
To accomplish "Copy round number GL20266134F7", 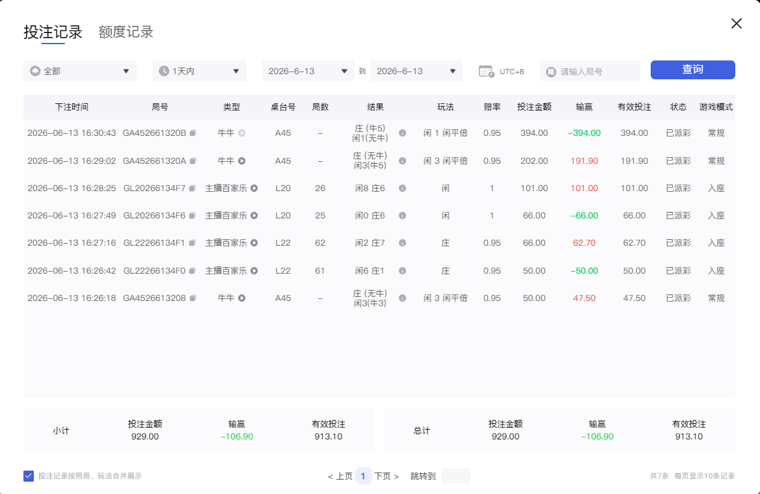I will click(x=193, y=188).
